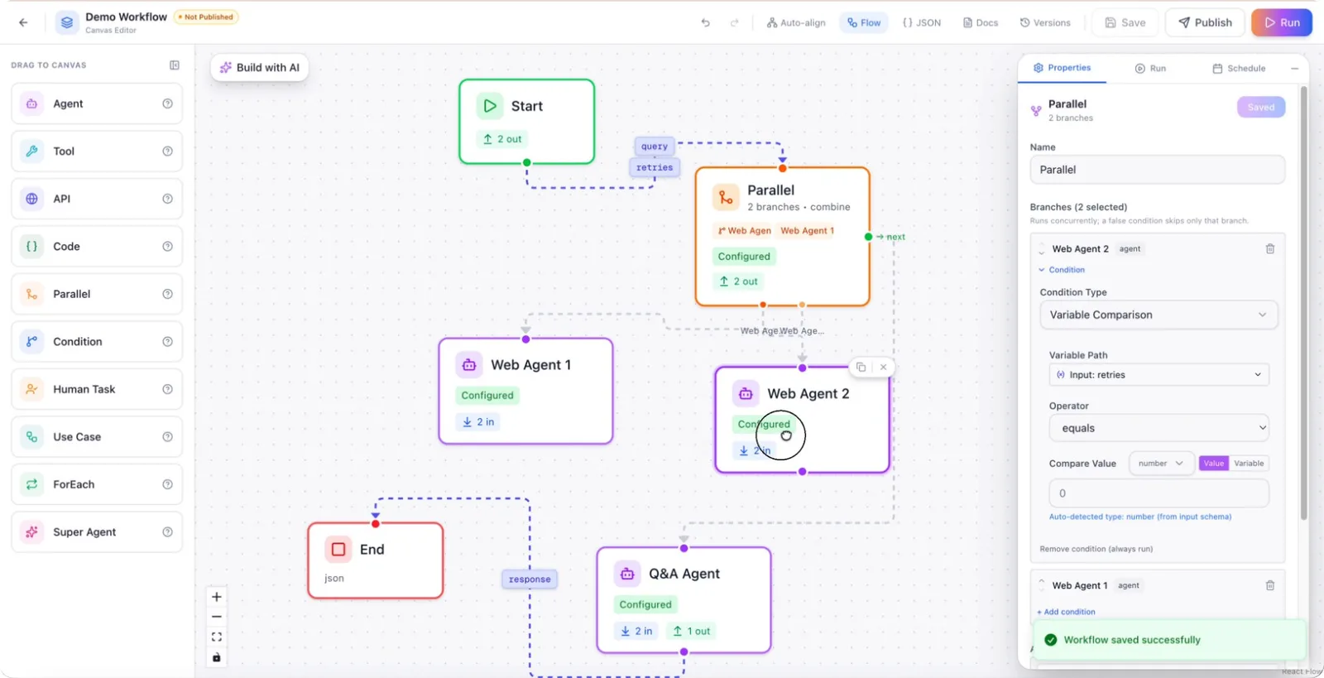This screenshot has height=678, width=1324.
Task: Select the Variable compare mode
Action: click(1249, 464)
